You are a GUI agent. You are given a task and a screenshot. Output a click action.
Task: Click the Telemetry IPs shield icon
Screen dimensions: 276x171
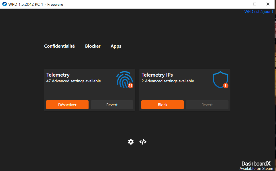click(220, 80)
